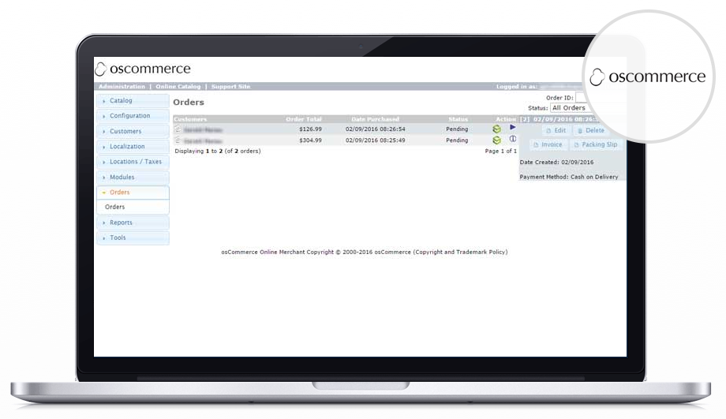Viewport: 726px width, 419px height.
Task: Click 'Displaying 1 to 2 (of 2 orders)' text
Action: click(x=218, y=151)
